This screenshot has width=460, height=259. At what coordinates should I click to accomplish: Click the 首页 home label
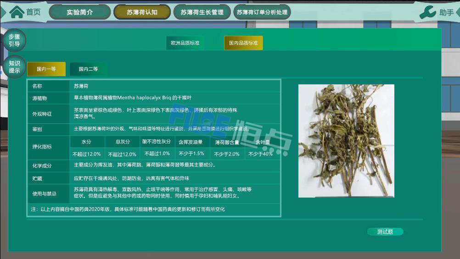pyautogui.click(x=33, y=12)
